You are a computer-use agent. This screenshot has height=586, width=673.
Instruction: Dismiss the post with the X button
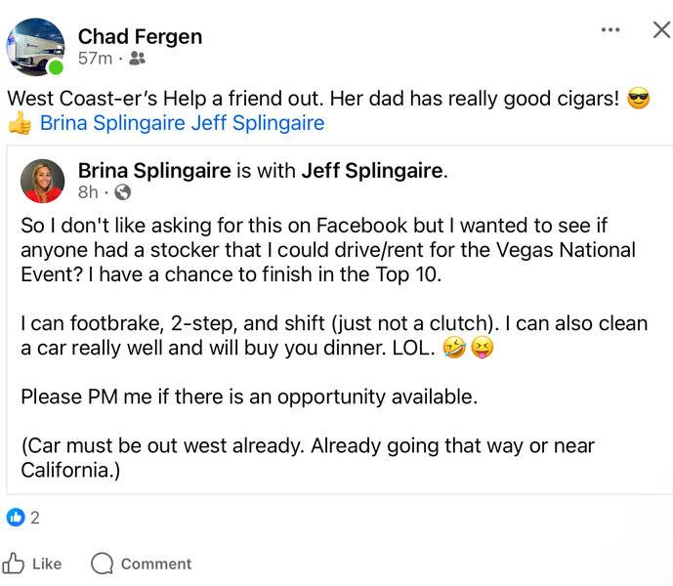pyautogui.click(x=661, y=30)
